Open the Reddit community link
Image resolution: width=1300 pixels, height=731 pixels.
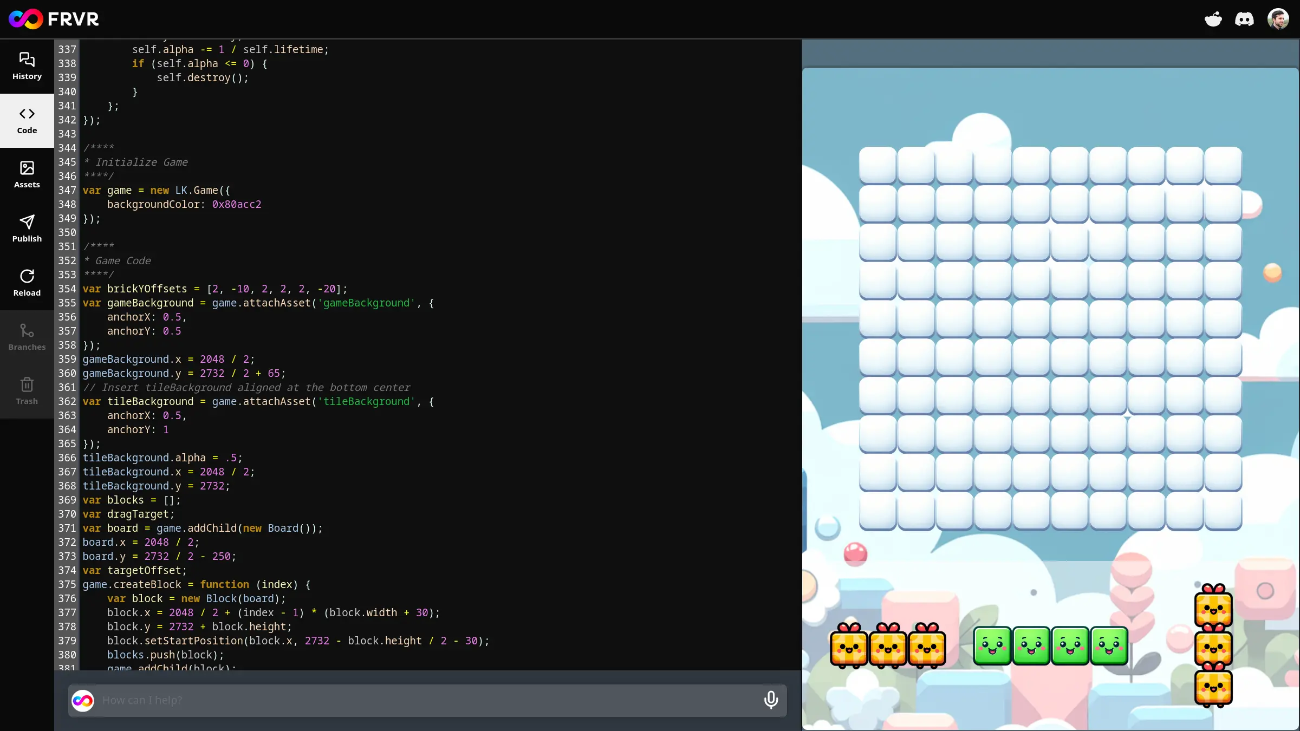pyautogui.click(x=1213, y=18)
